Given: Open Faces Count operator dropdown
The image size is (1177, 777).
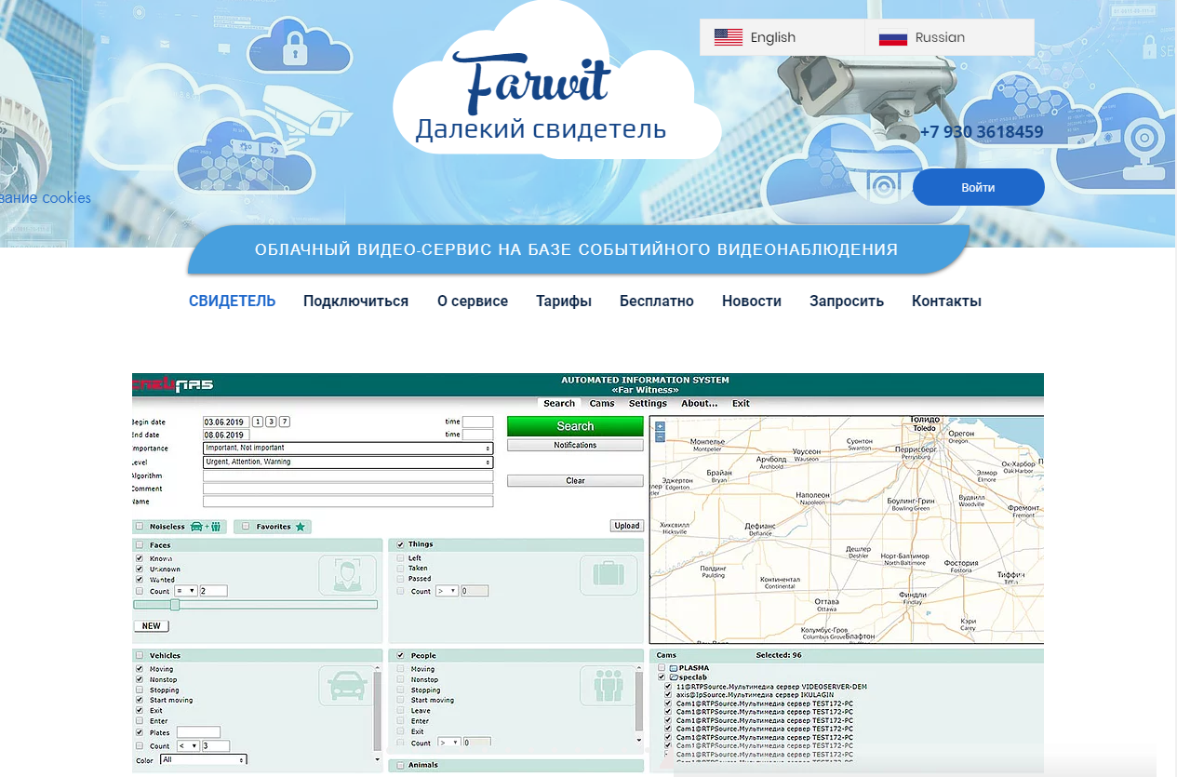Looking at the screenshot, I should [186, 591].
